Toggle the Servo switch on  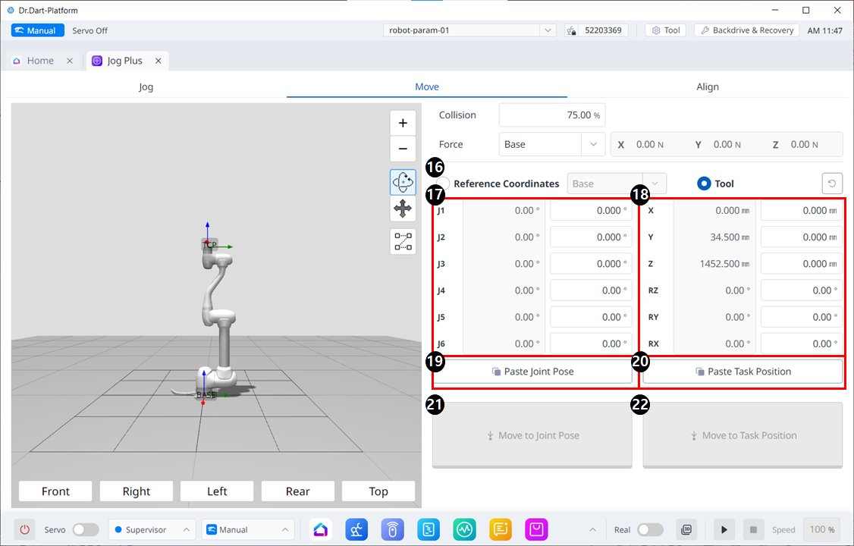pos(85,529)
